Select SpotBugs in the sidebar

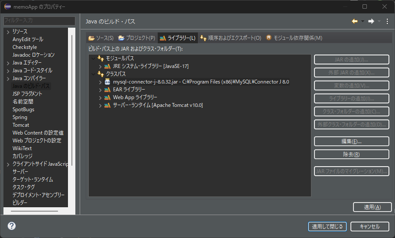23,109
